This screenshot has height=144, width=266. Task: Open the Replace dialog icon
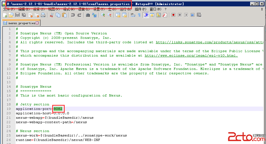tap(94, 15)
